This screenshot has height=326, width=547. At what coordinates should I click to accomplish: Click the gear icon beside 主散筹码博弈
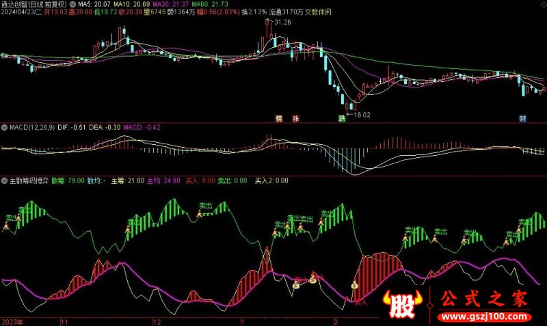point(5,180)
